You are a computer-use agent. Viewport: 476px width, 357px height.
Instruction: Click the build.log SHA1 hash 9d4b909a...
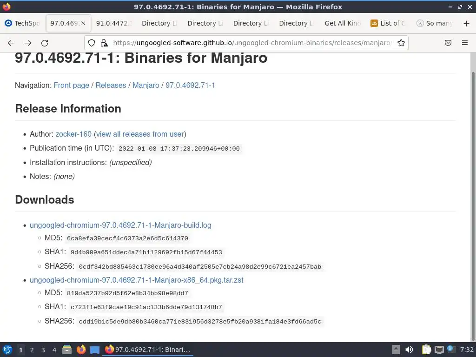(146, 252)
